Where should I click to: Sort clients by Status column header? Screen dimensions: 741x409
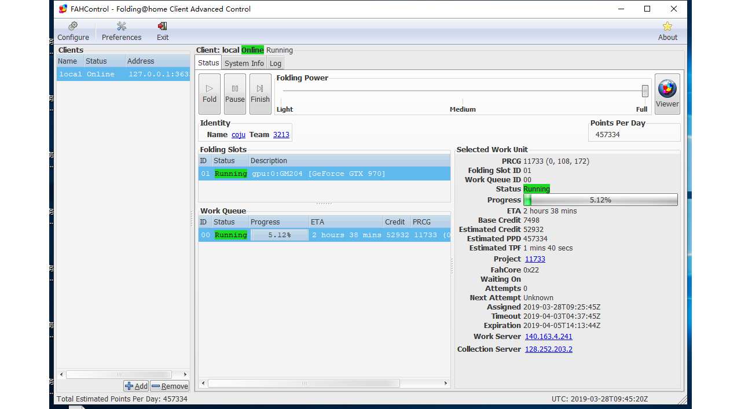[104, 61]
